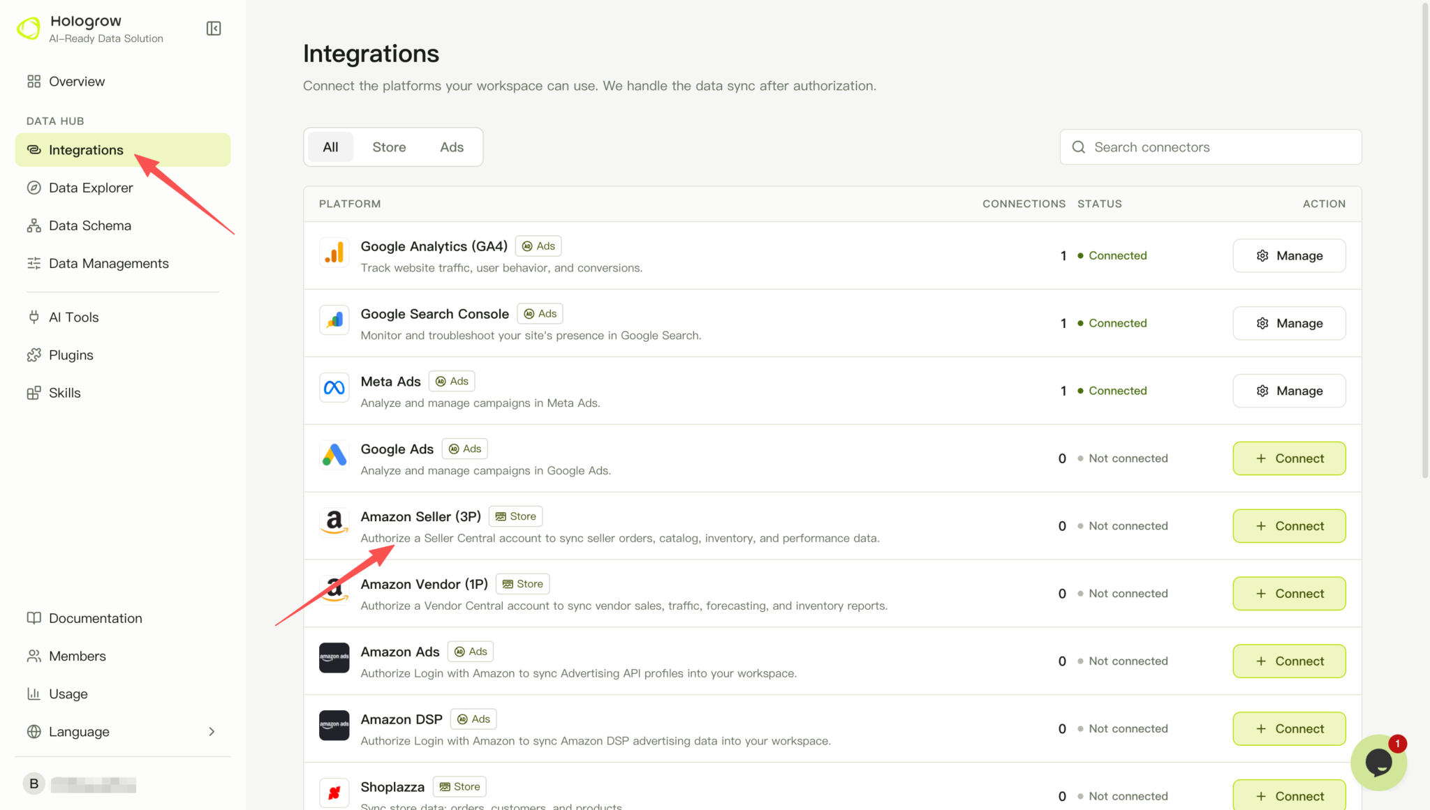The image size is (1430, 810).
Task: Go to Members
Action: (x=123, y=656)
